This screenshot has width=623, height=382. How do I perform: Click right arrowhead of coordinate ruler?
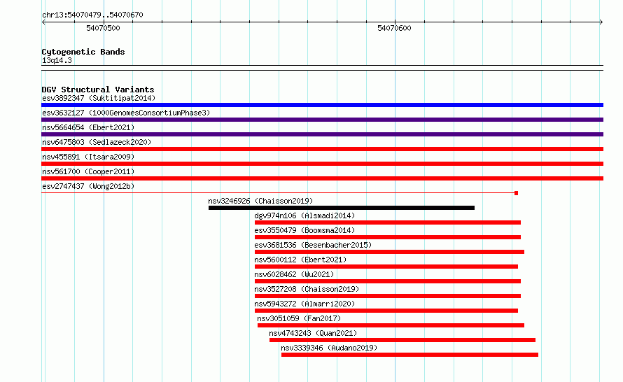[x=601, y=22]
